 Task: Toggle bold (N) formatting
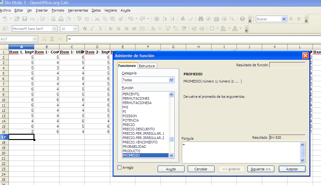tap(85, 29)
